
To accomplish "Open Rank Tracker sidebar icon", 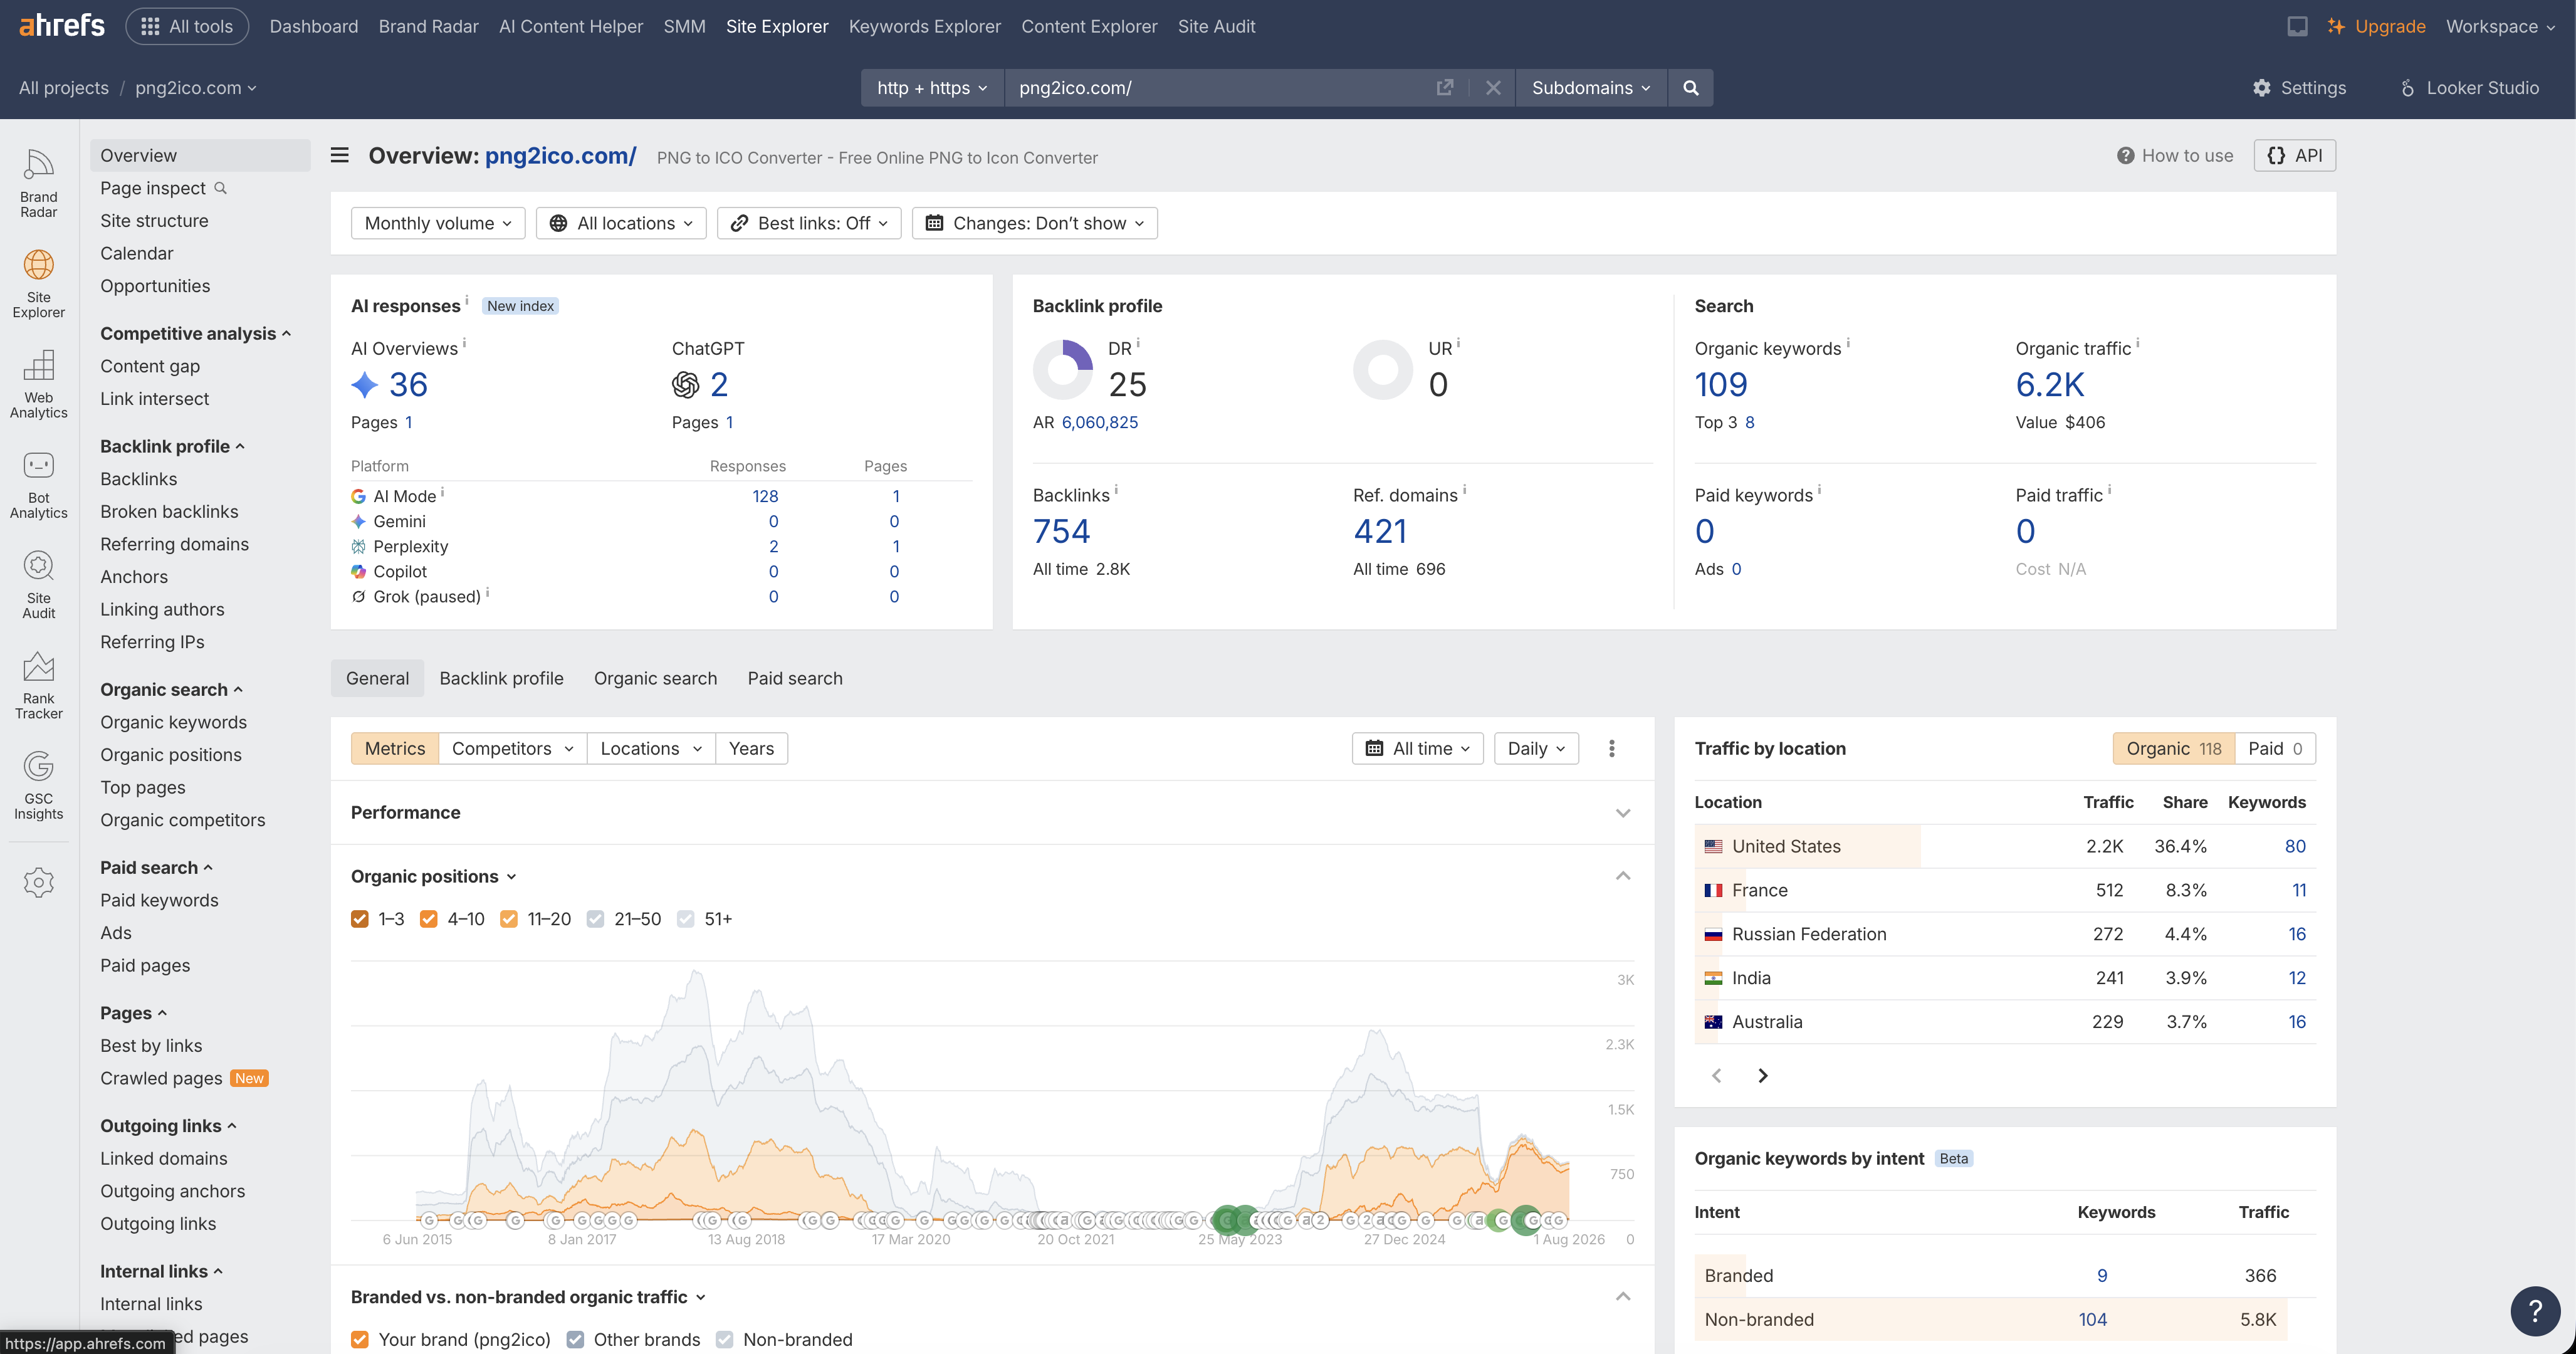I will point(38,685).
